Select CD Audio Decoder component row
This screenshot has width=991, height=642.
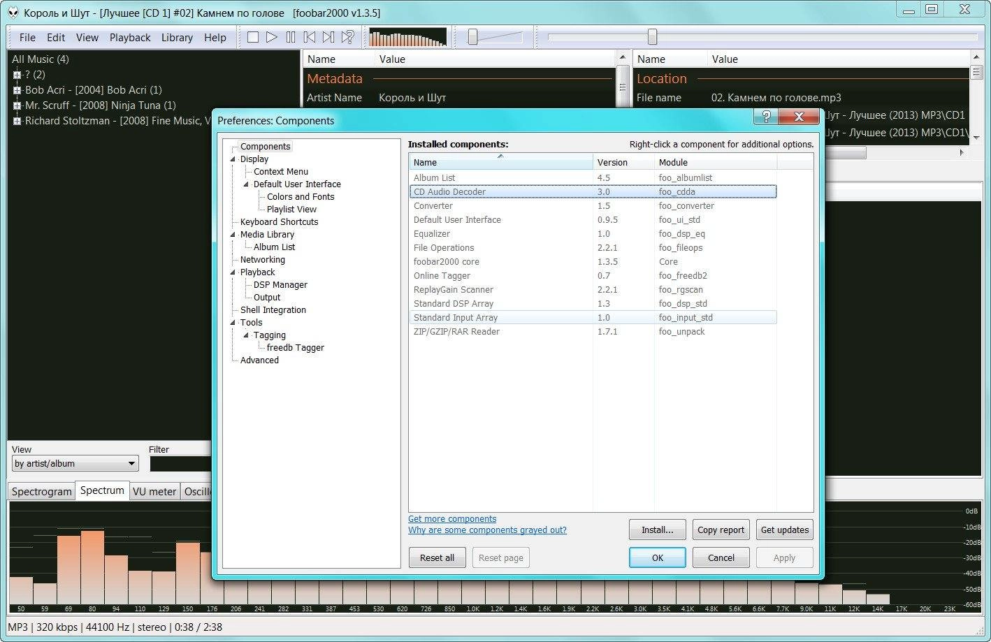[x=593, y=192]
